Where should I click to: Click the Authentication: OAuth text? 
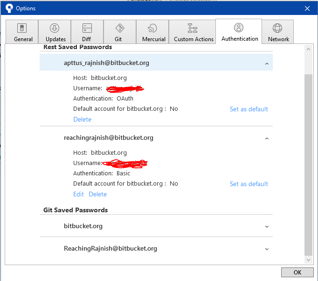[x=103, y=98]
